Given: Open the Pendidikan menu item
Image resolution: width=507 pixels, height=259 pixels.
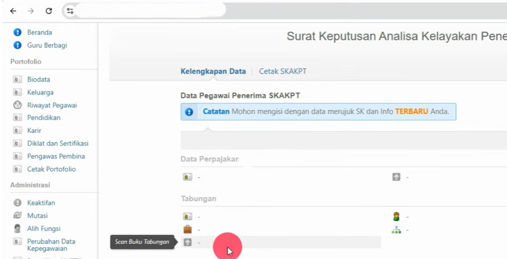Looking at the screenshot, I should click(x=43, y=117).
